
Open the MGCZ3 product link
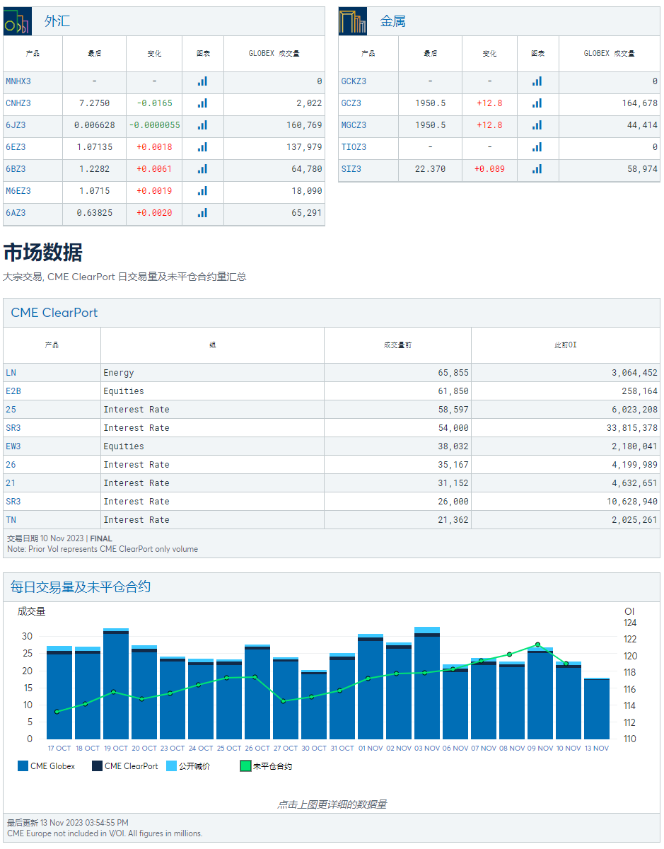(354, 125)
